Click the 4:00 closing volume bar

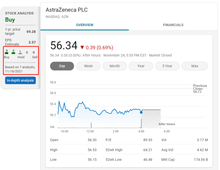click(x=141, y=123)
